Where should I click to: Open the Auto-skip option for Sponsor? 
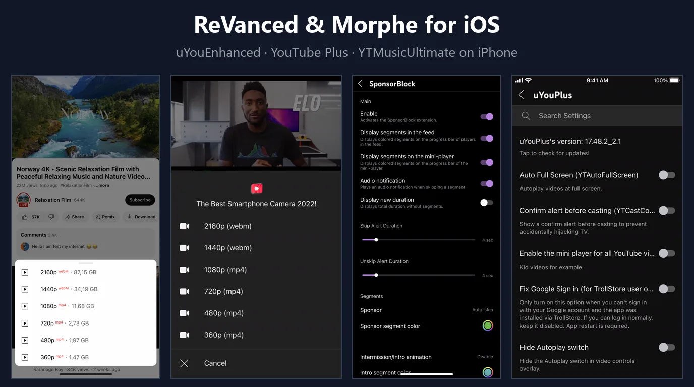tap(482, 310)
